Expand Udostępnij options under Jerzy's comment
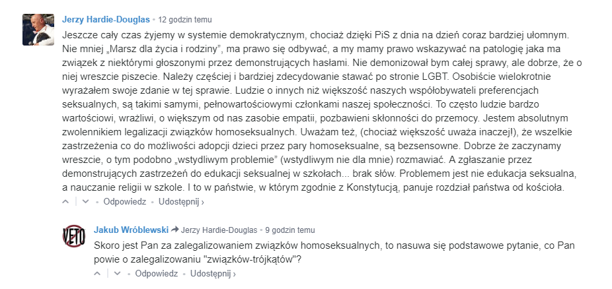 [180, 201]
